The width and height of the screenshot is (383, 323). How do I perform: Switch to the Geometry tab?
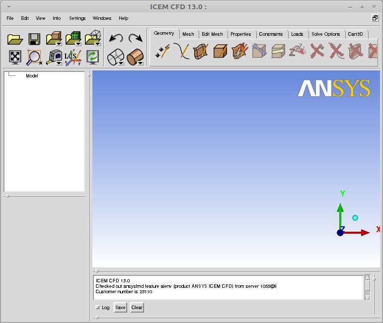click(164, 33)
